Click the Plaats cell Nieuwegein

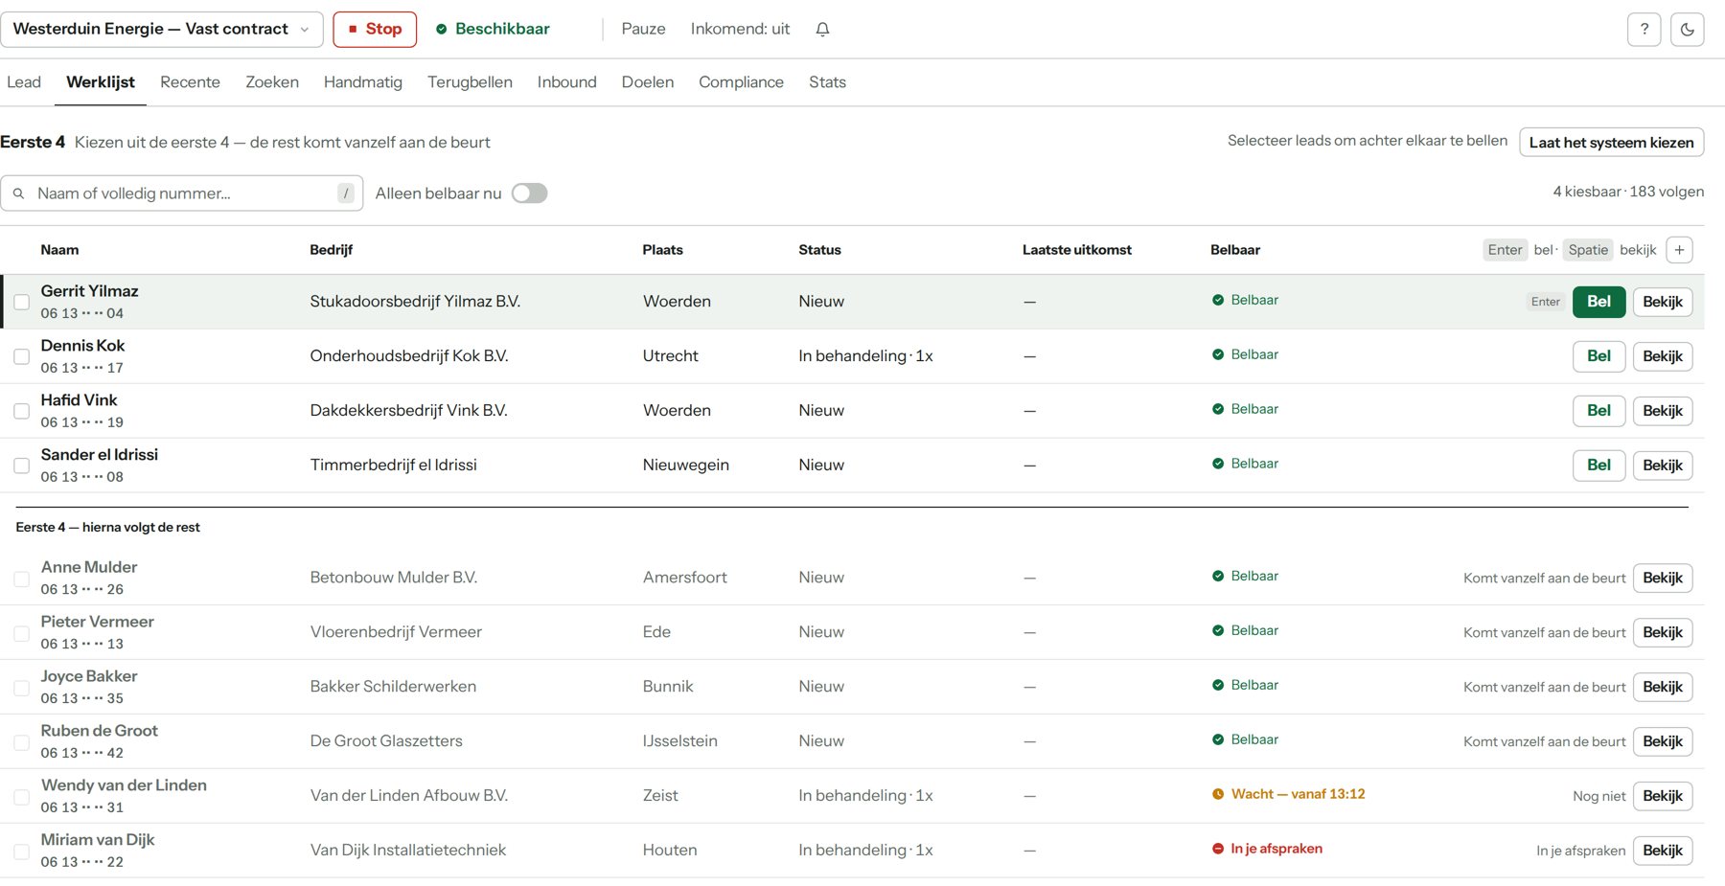coord(685,466)
